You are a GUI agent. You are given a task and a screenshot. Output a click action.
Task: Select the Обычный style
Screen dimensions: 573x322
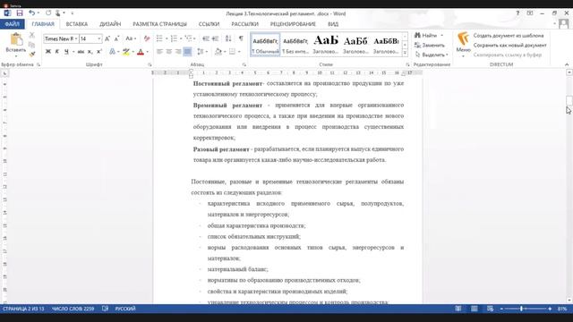[x=265, y=45]
